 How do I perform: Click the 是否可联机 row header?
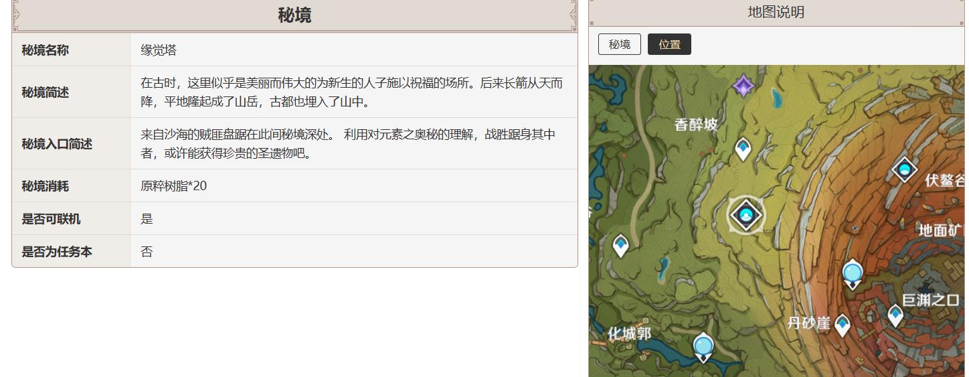tap(71, 219)
